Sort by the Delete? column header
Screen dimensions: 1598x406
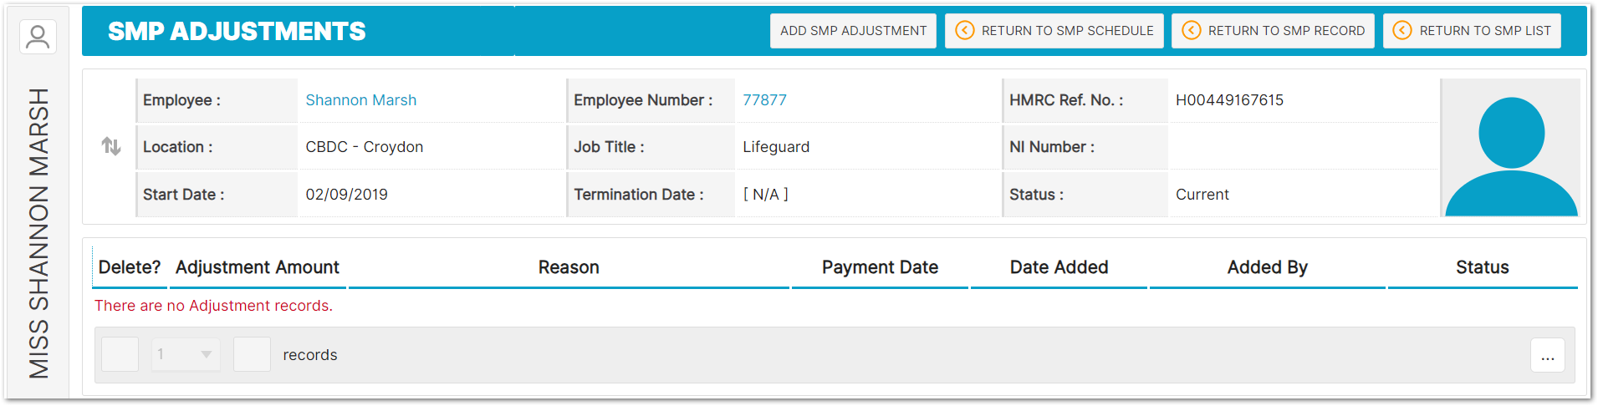(x=130, y=267)
